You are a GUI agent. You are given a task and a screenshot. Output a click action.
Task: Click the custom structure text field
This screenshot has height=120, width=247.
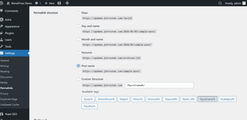159,85
